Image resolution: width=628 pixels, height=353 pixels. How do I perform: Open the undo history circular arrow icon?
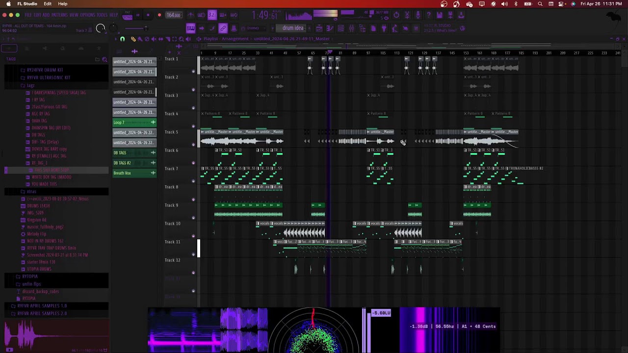[x=396, y=15]
